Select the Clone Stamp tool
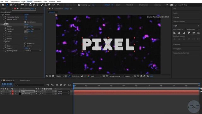The image size is (202, 114). pos(45,5)
